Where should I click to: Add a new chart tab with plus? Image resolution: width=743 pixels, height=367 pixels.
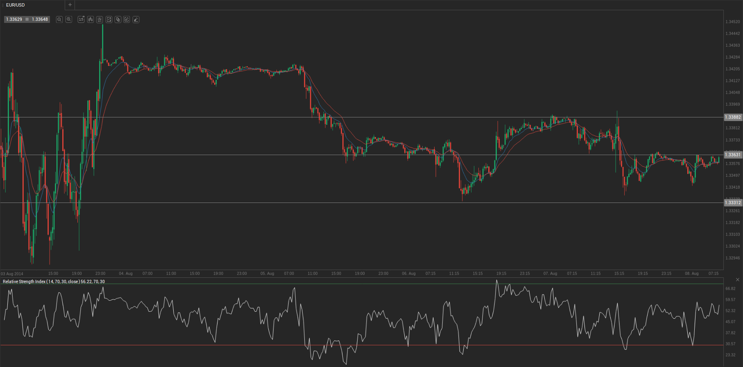[x=70, y=5]
